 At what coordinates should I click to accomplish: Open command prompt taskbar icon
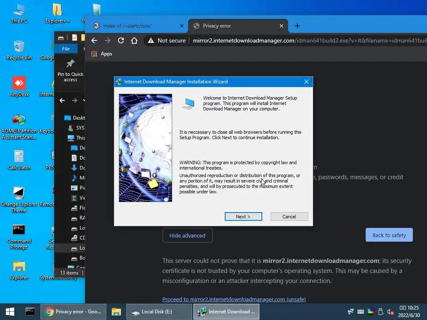click(x=30, y=312)
